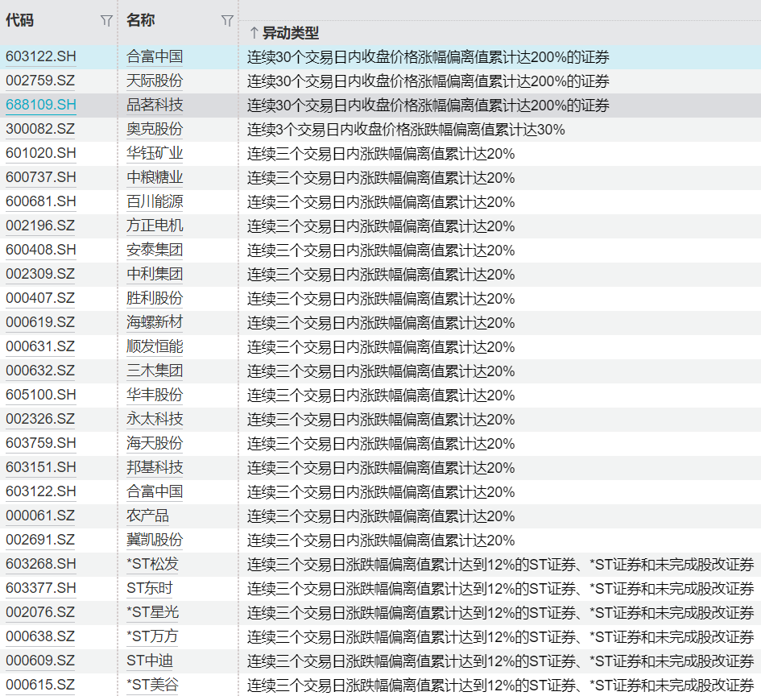
Task: Click the 顺发恒能 stock name
Action: (x=155, y=347)
